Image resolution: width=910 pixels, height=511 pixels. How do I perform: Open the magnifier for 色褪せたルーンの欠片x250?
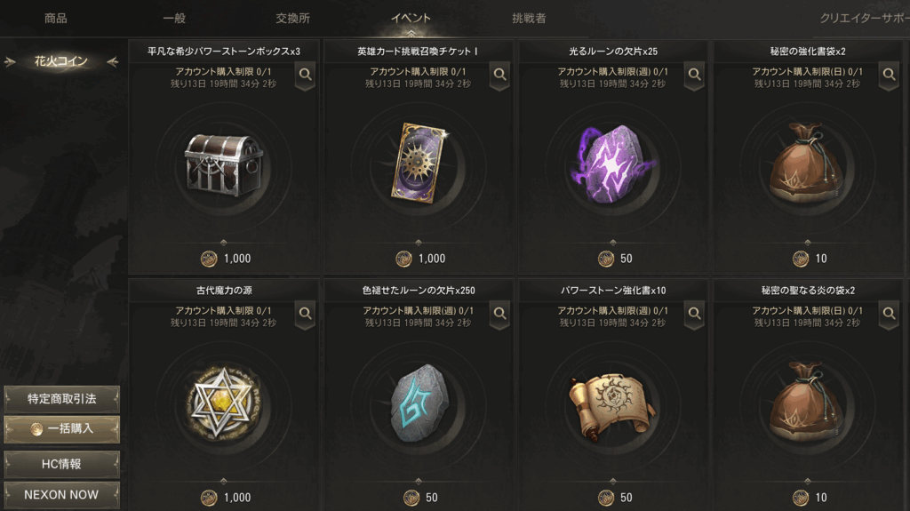tap(499, 315)
